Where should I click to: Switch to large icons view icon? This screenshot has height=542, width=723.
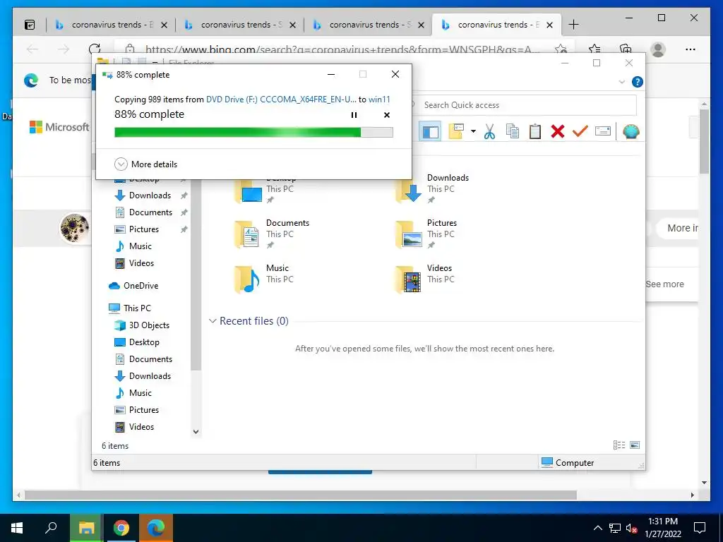point(635,445)
